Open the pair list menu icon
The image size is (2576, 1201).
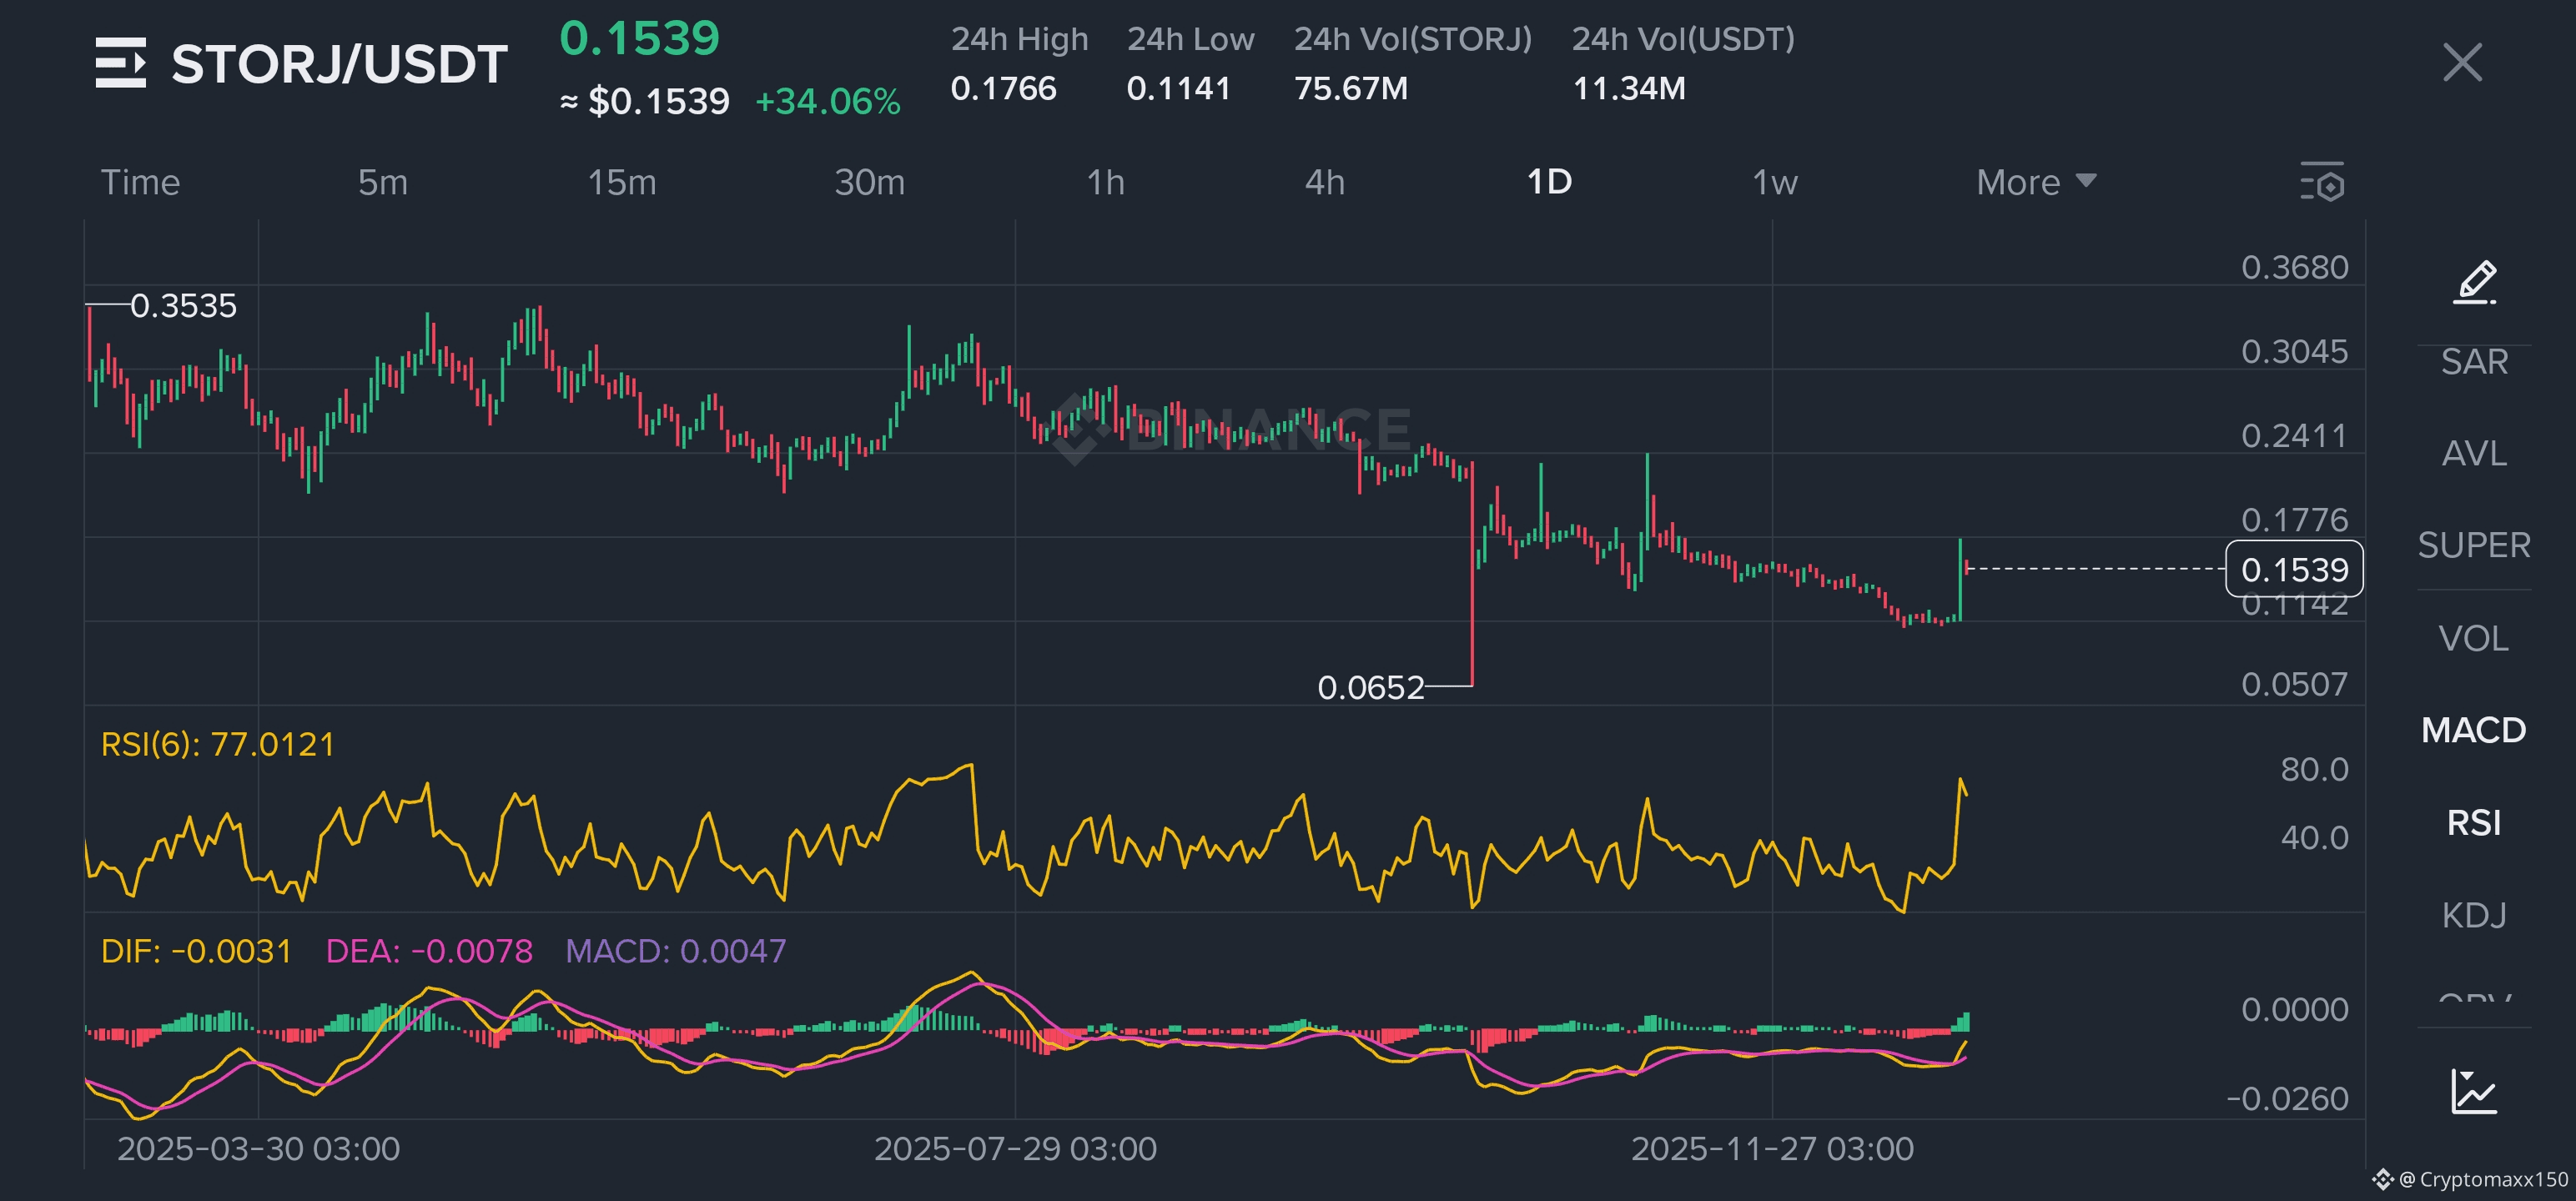point(121,63)
